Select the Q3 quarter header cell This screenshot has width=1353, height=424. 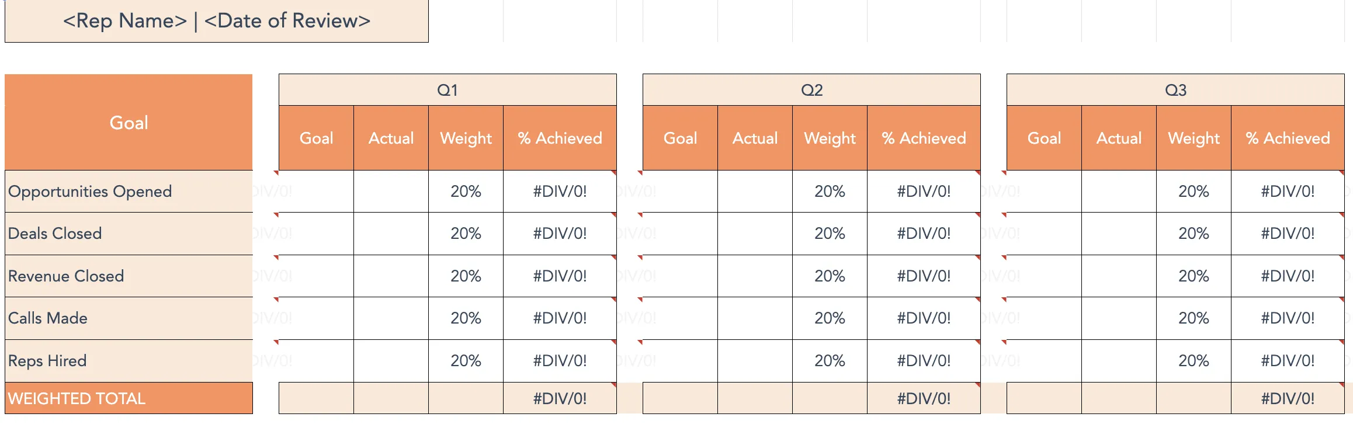(x=1175, y=90)
